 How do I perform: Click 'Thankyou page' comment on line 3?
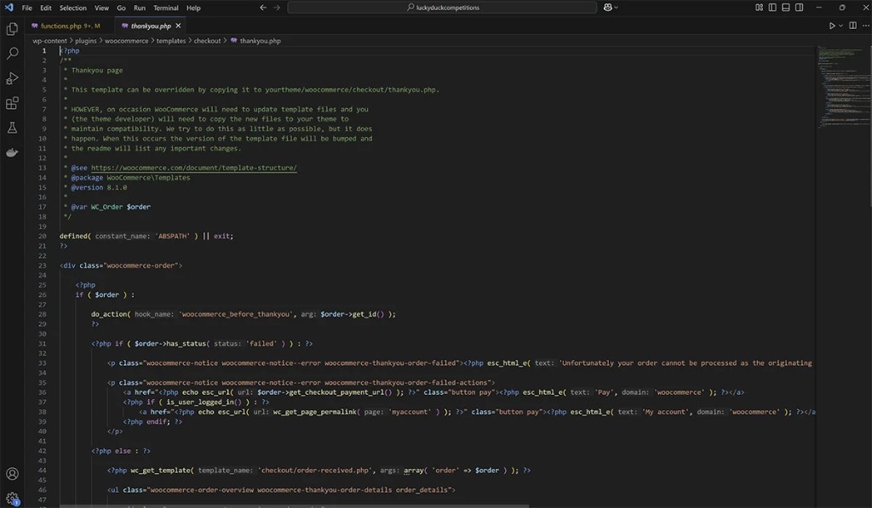coord(97,70)
